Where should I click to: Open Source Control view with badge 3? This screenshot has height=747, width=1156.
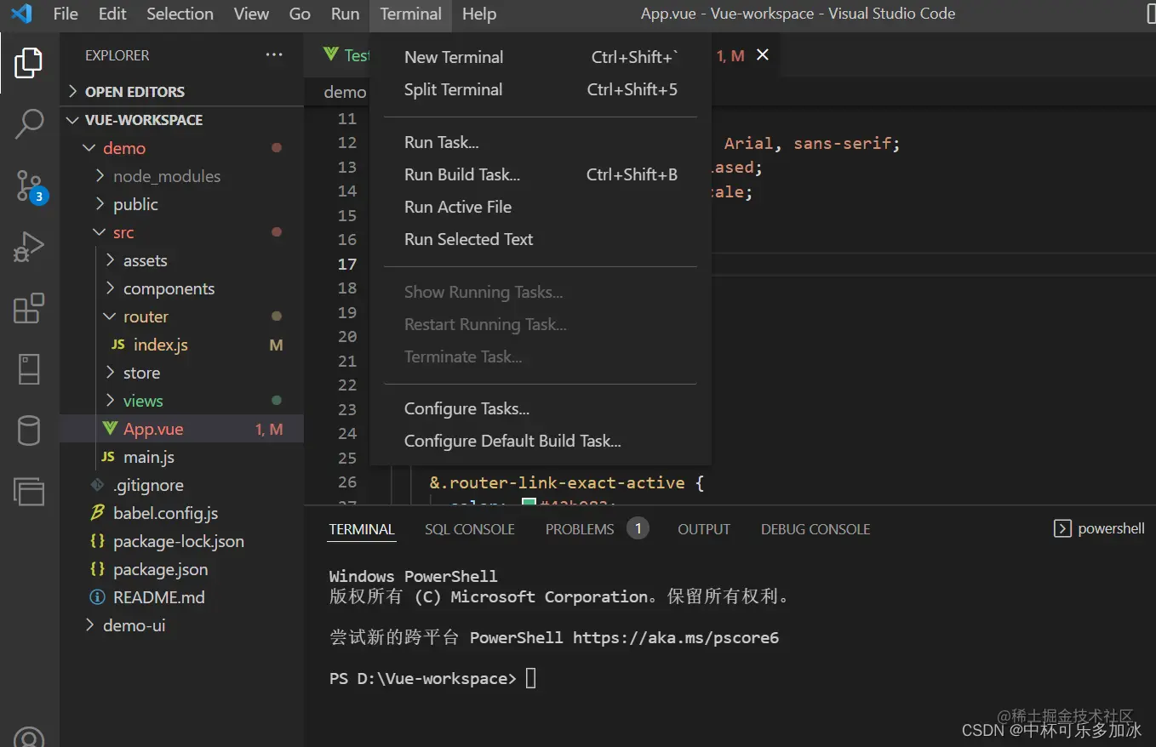tap(31, 186)
